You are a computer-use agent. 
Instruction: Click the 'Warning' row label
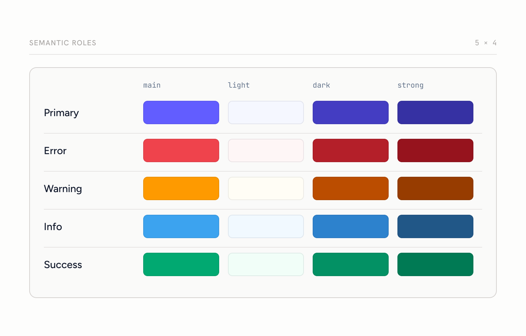[x=63, y=189]
